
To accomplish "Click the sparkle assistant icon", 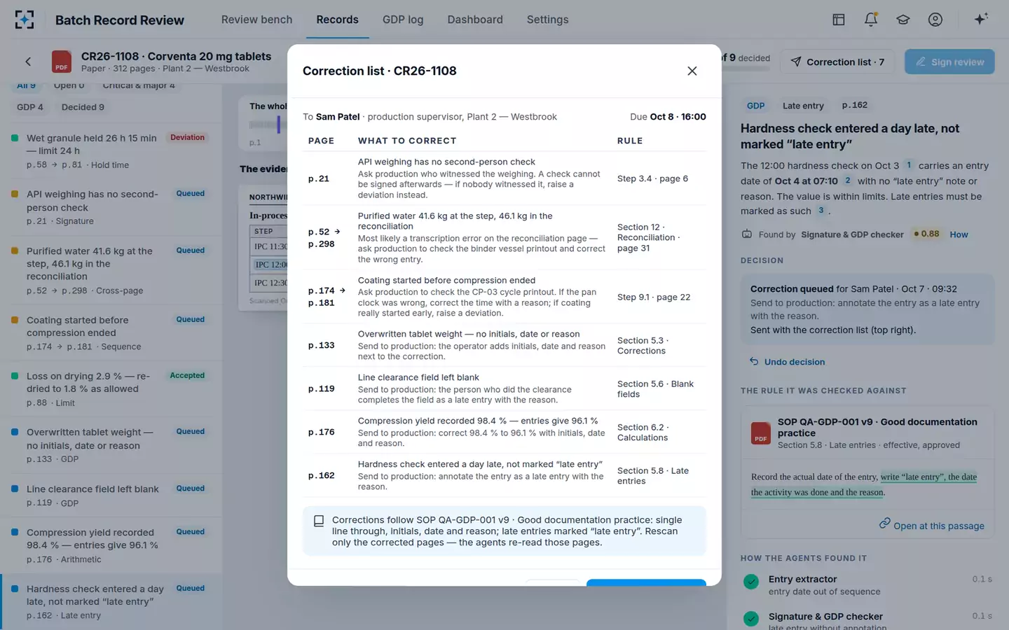I will (981, 19).
